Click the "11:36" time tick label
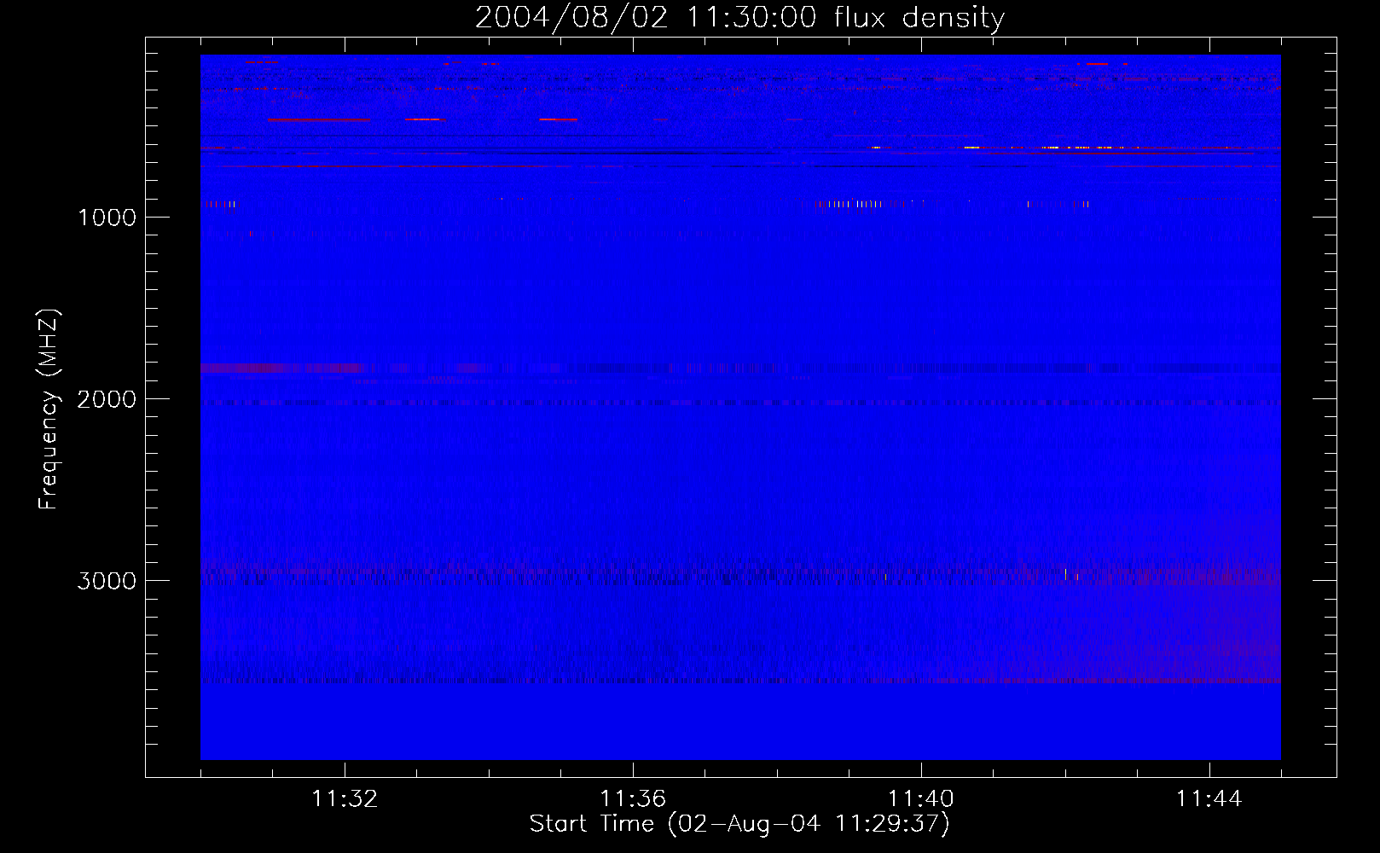This screenshot has height=853, width=1380. [633, 799]
